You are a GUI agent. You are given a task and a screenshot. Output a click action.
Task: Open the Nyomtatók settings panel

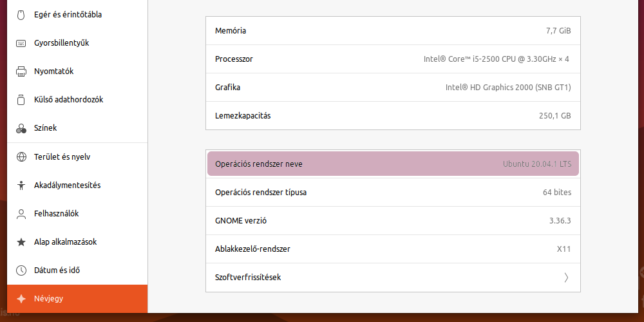pyautogui.click(x=77, y=71)
